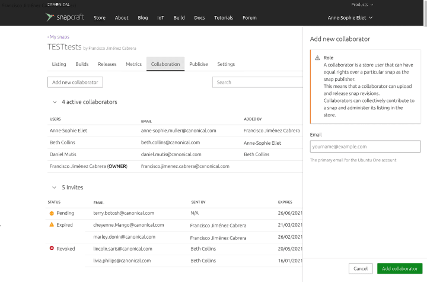
Task: Click beth.collins@canonical.com email
Action: pyautogui.click(x=170, y=142)
